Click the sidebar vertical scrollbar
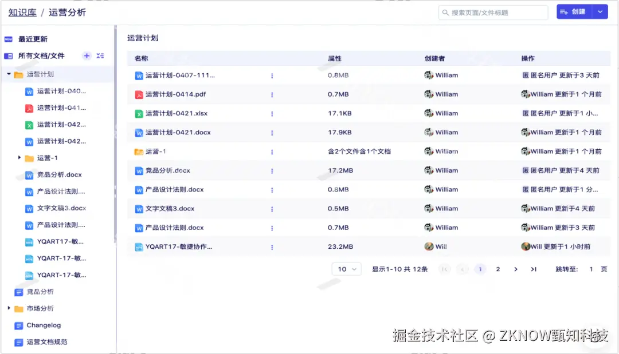 coord(115,134)
